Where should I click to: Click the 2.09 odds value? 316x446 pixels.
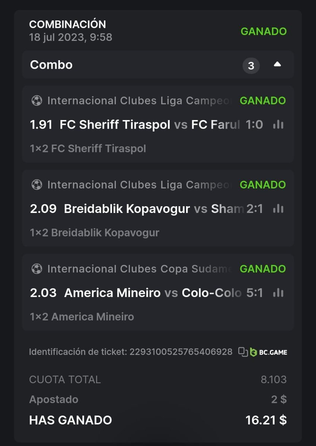point(43,209)
